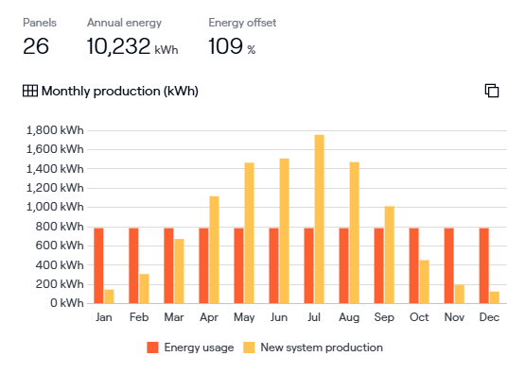Click the 800 kWh axis label
The height and width of the screenshot is (373, 525).
60,227
